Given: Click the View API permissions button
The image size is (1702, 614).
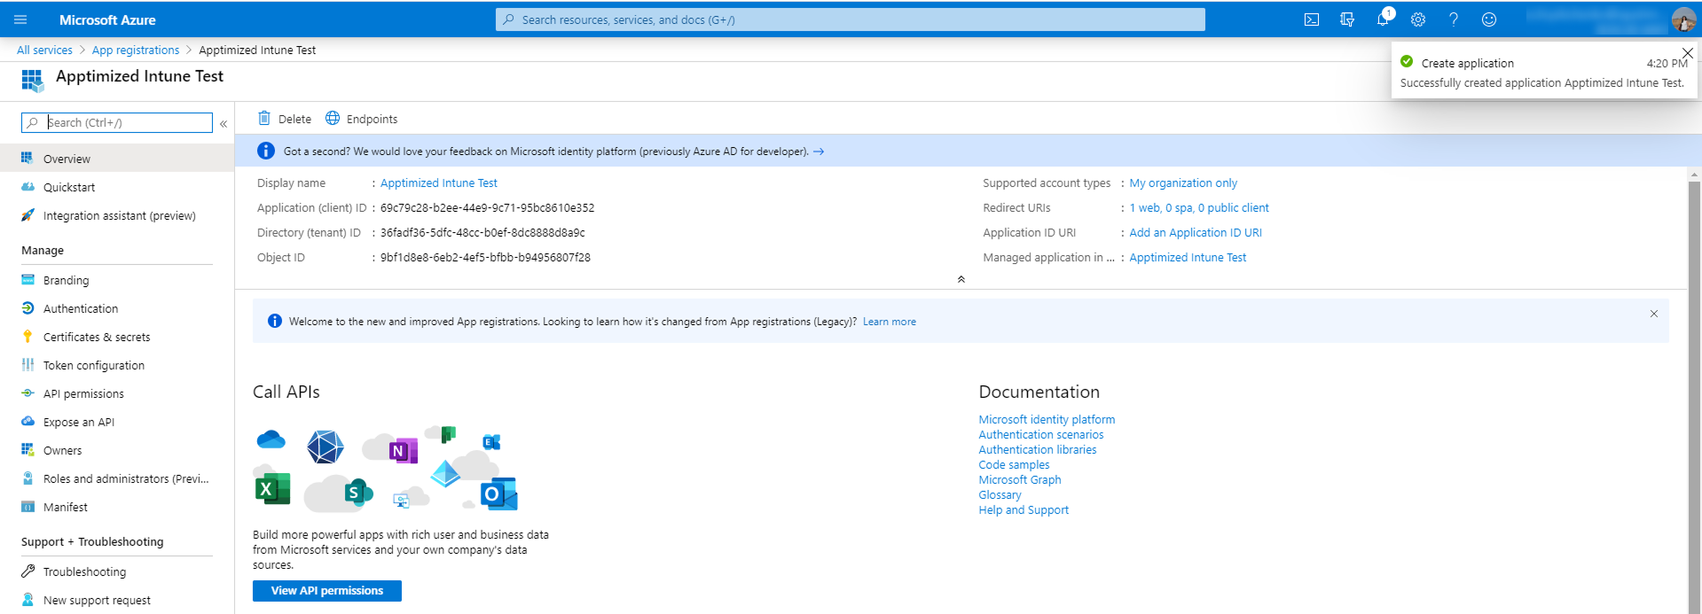Looking at the screenshot, I should click(x=327, y=591).
